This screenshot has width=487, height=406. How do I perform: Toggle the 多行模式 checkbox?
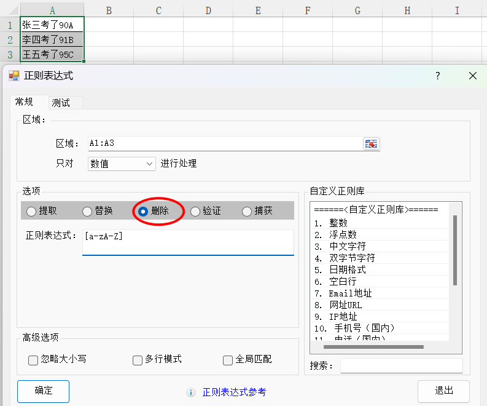tap(138, 360)
